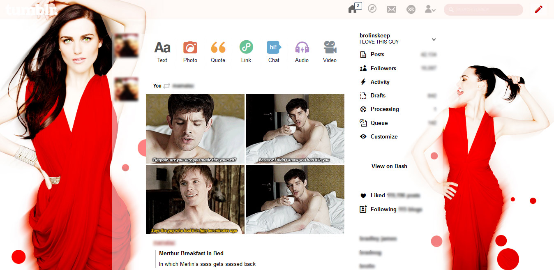Open the activity lightning circle icon
This screenshot has height=270, width=554.
pos(411,9)
